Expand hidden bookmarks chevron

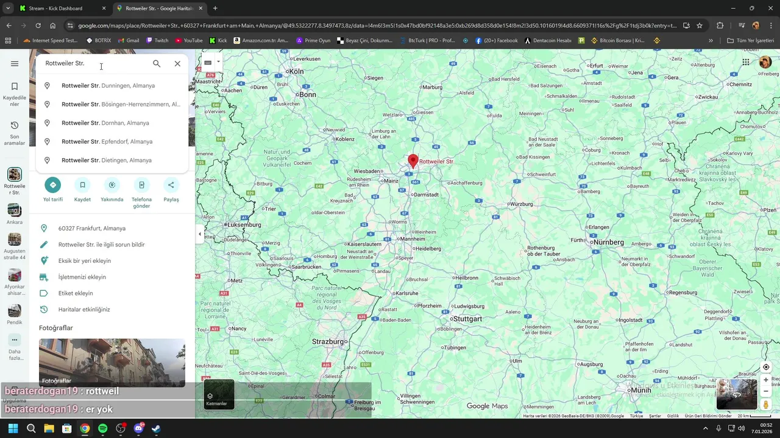(711, 41)
